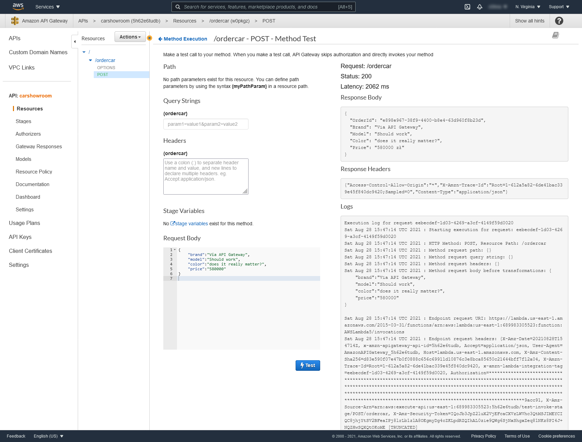Open the documentation book icon
Screen dimensions: 582x442
555,35
